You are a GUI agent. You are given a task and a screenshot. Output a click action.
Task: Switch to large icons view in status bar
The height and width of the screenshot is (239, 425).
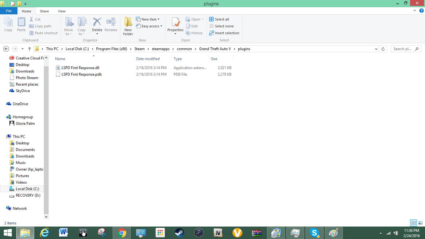click(420, 223)
